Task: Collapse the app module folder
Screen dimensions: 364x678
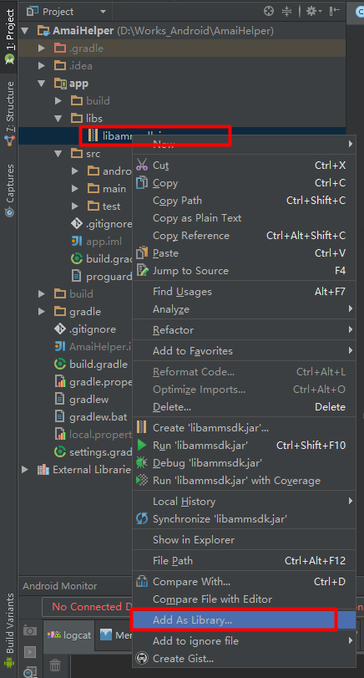Action: pyautogui.click(x=42, y=83)
